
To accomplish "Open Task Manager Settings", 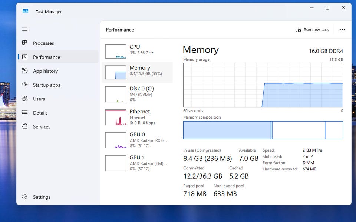I will click(58, 197).
